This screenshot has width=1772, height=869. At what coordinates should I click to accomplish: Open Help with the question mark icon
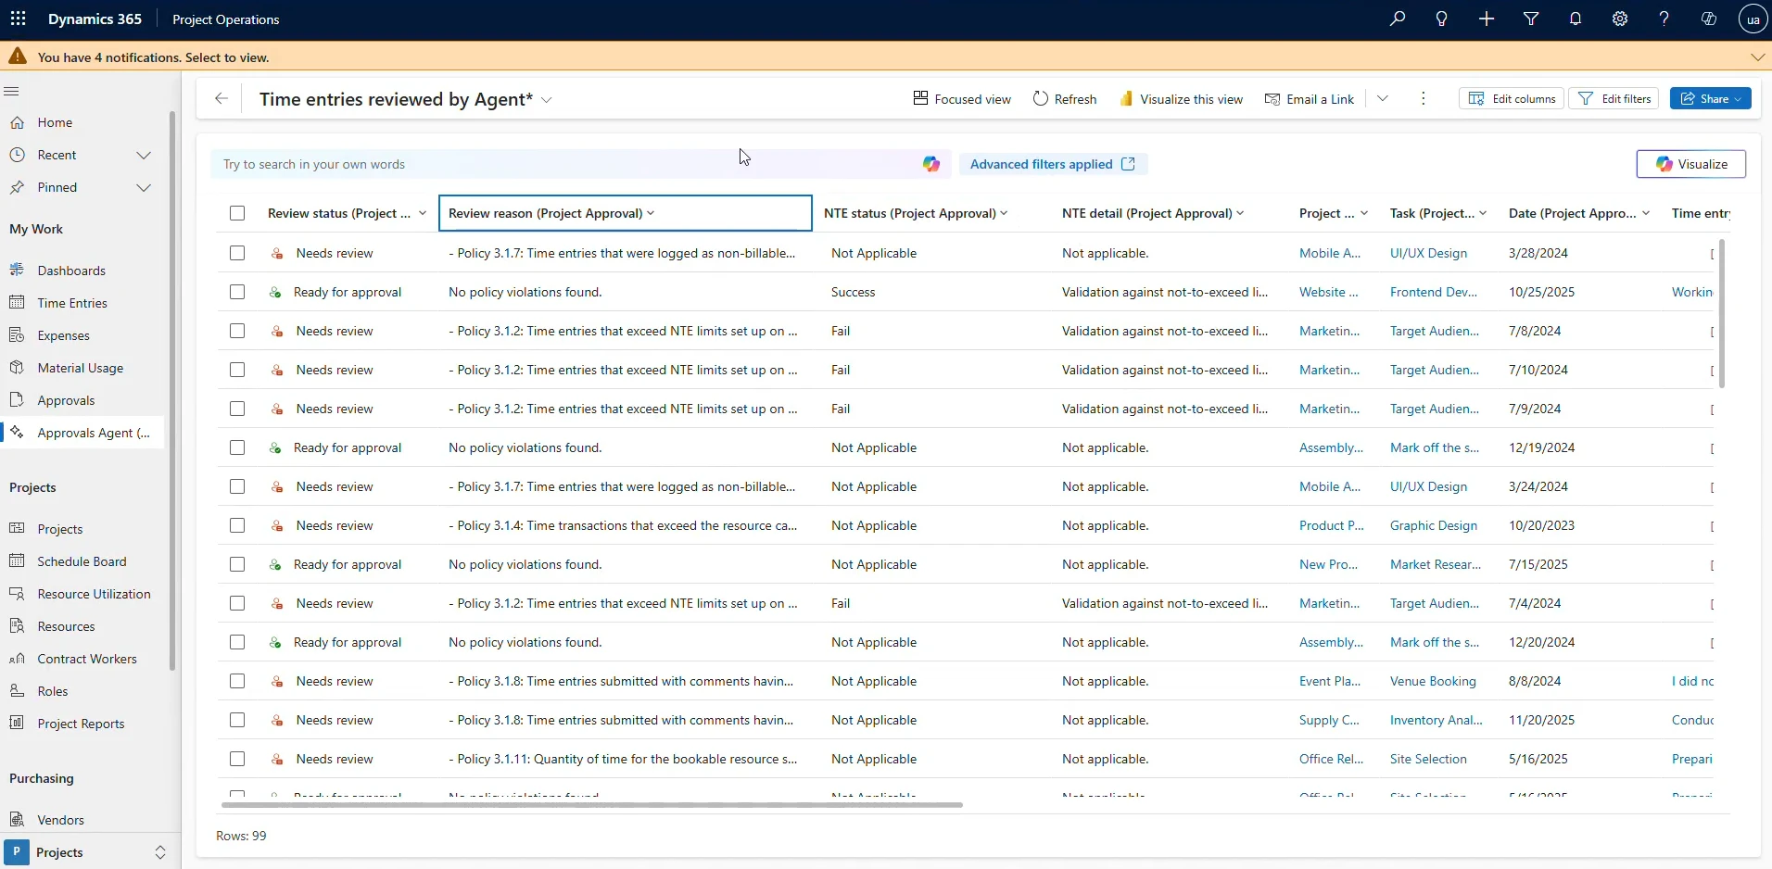tap(1664, 19)
